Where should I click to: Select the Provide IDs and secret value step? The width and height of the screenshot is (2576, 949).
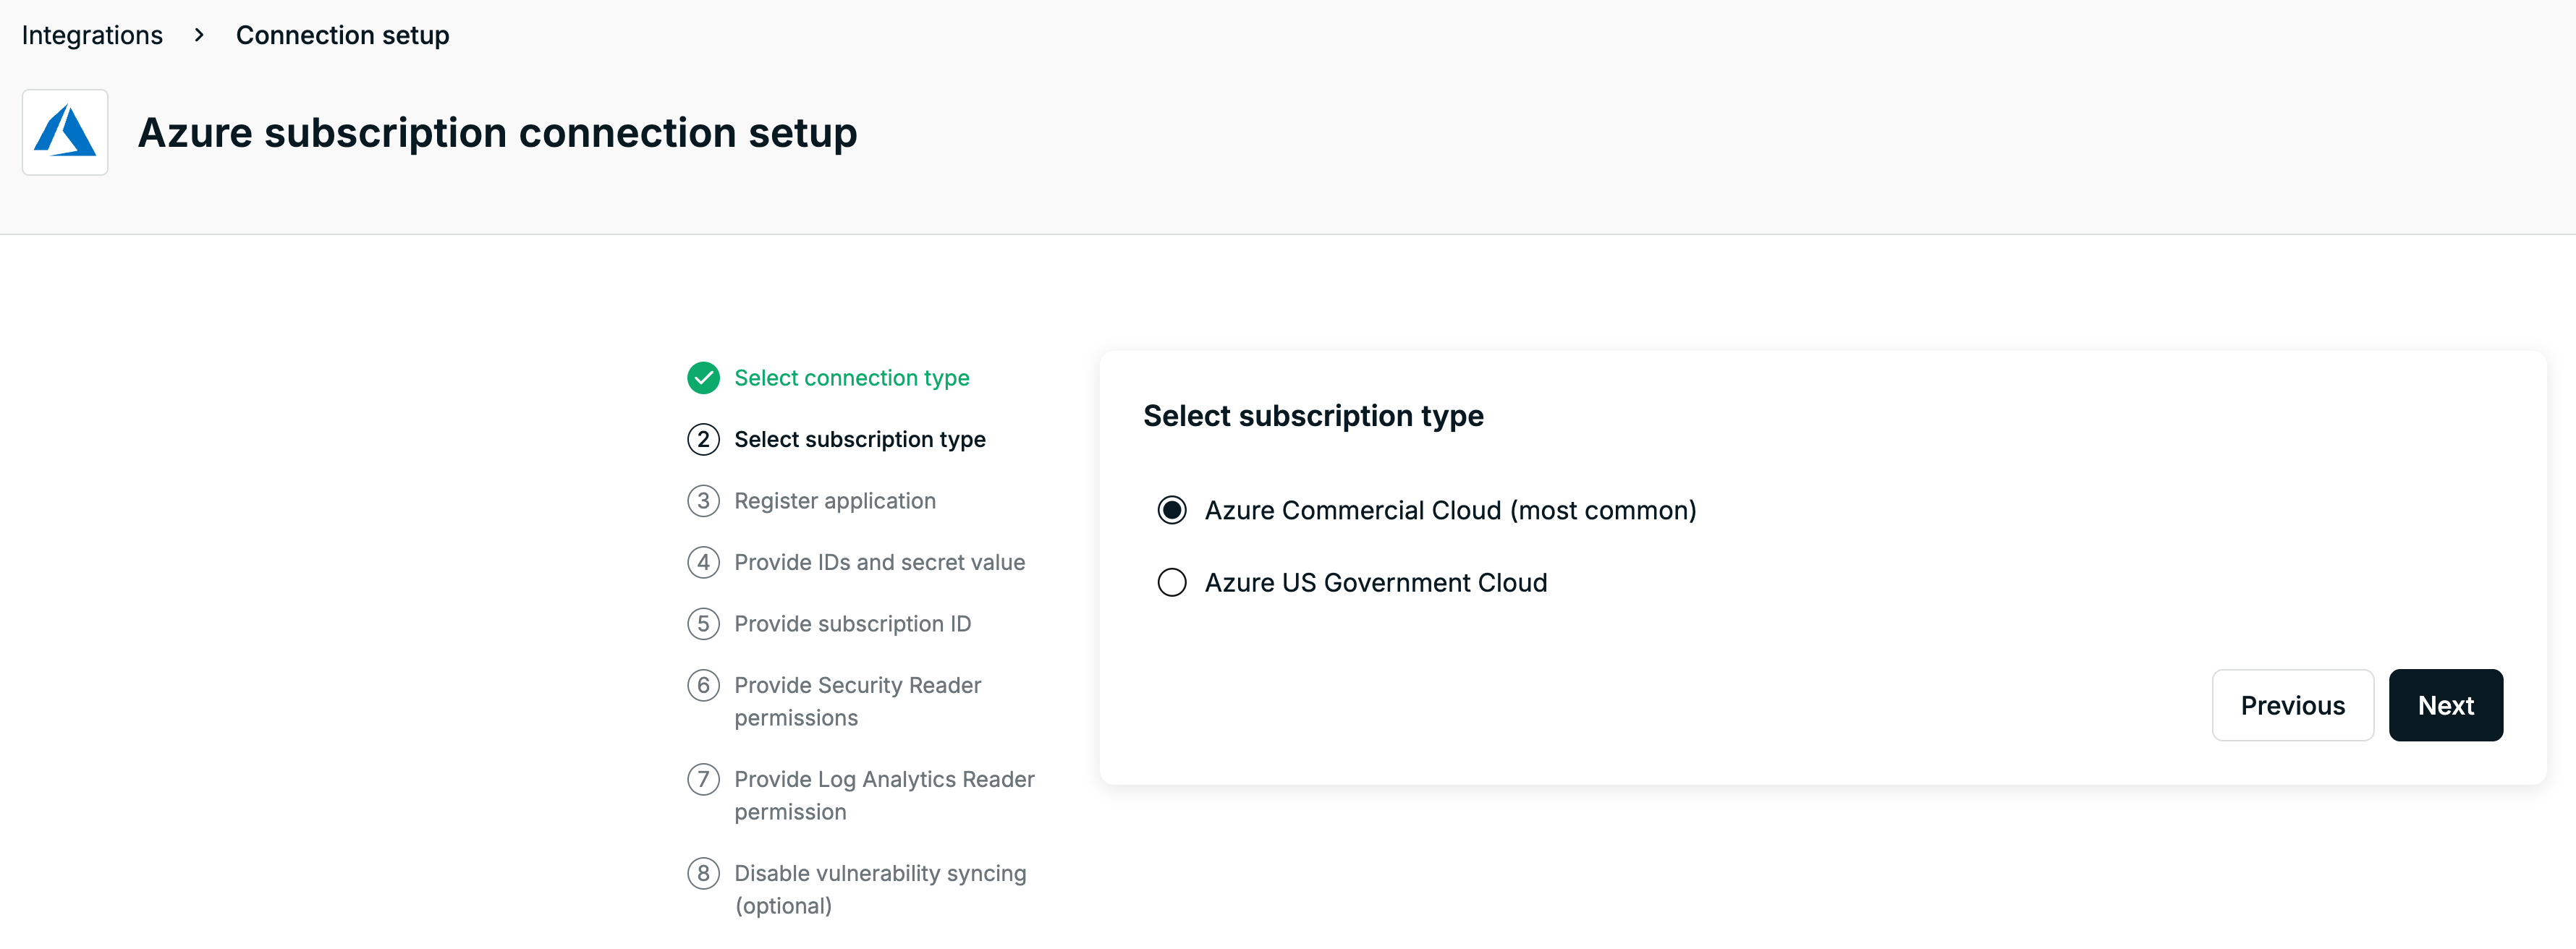tap(880, 562)
